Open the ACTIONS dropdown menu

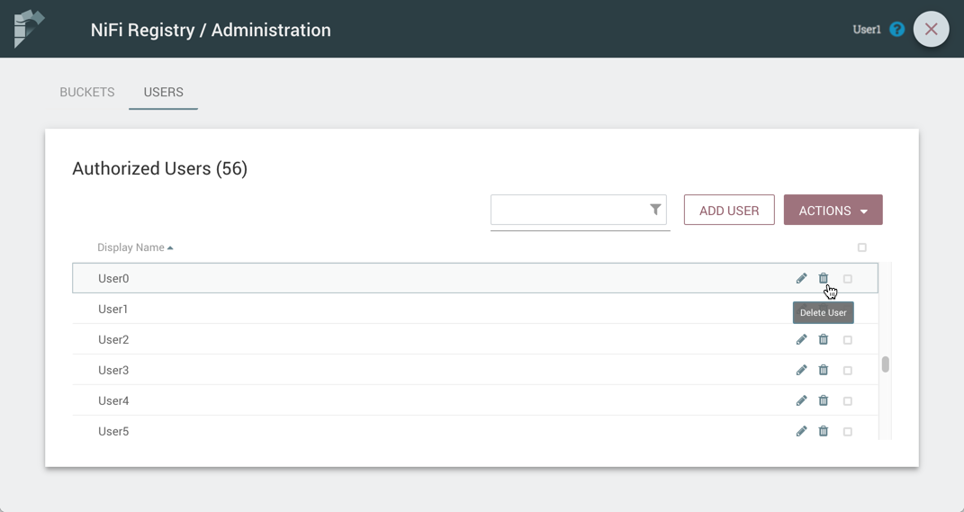(833, 211)
